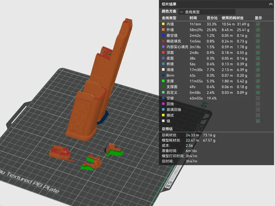
Task: Toggle visibility checkbox for 桥接
Action: [x=258, y=64]
